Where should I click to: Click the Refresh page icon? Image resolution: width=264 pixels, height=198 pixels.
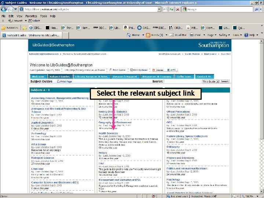coord(171,9)
